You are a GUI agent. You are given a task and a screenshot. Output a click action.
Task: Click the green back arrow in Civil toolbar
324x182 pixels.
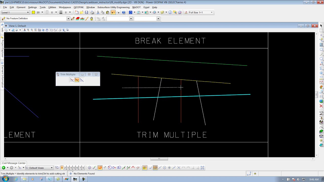click(x=4, y=168)
